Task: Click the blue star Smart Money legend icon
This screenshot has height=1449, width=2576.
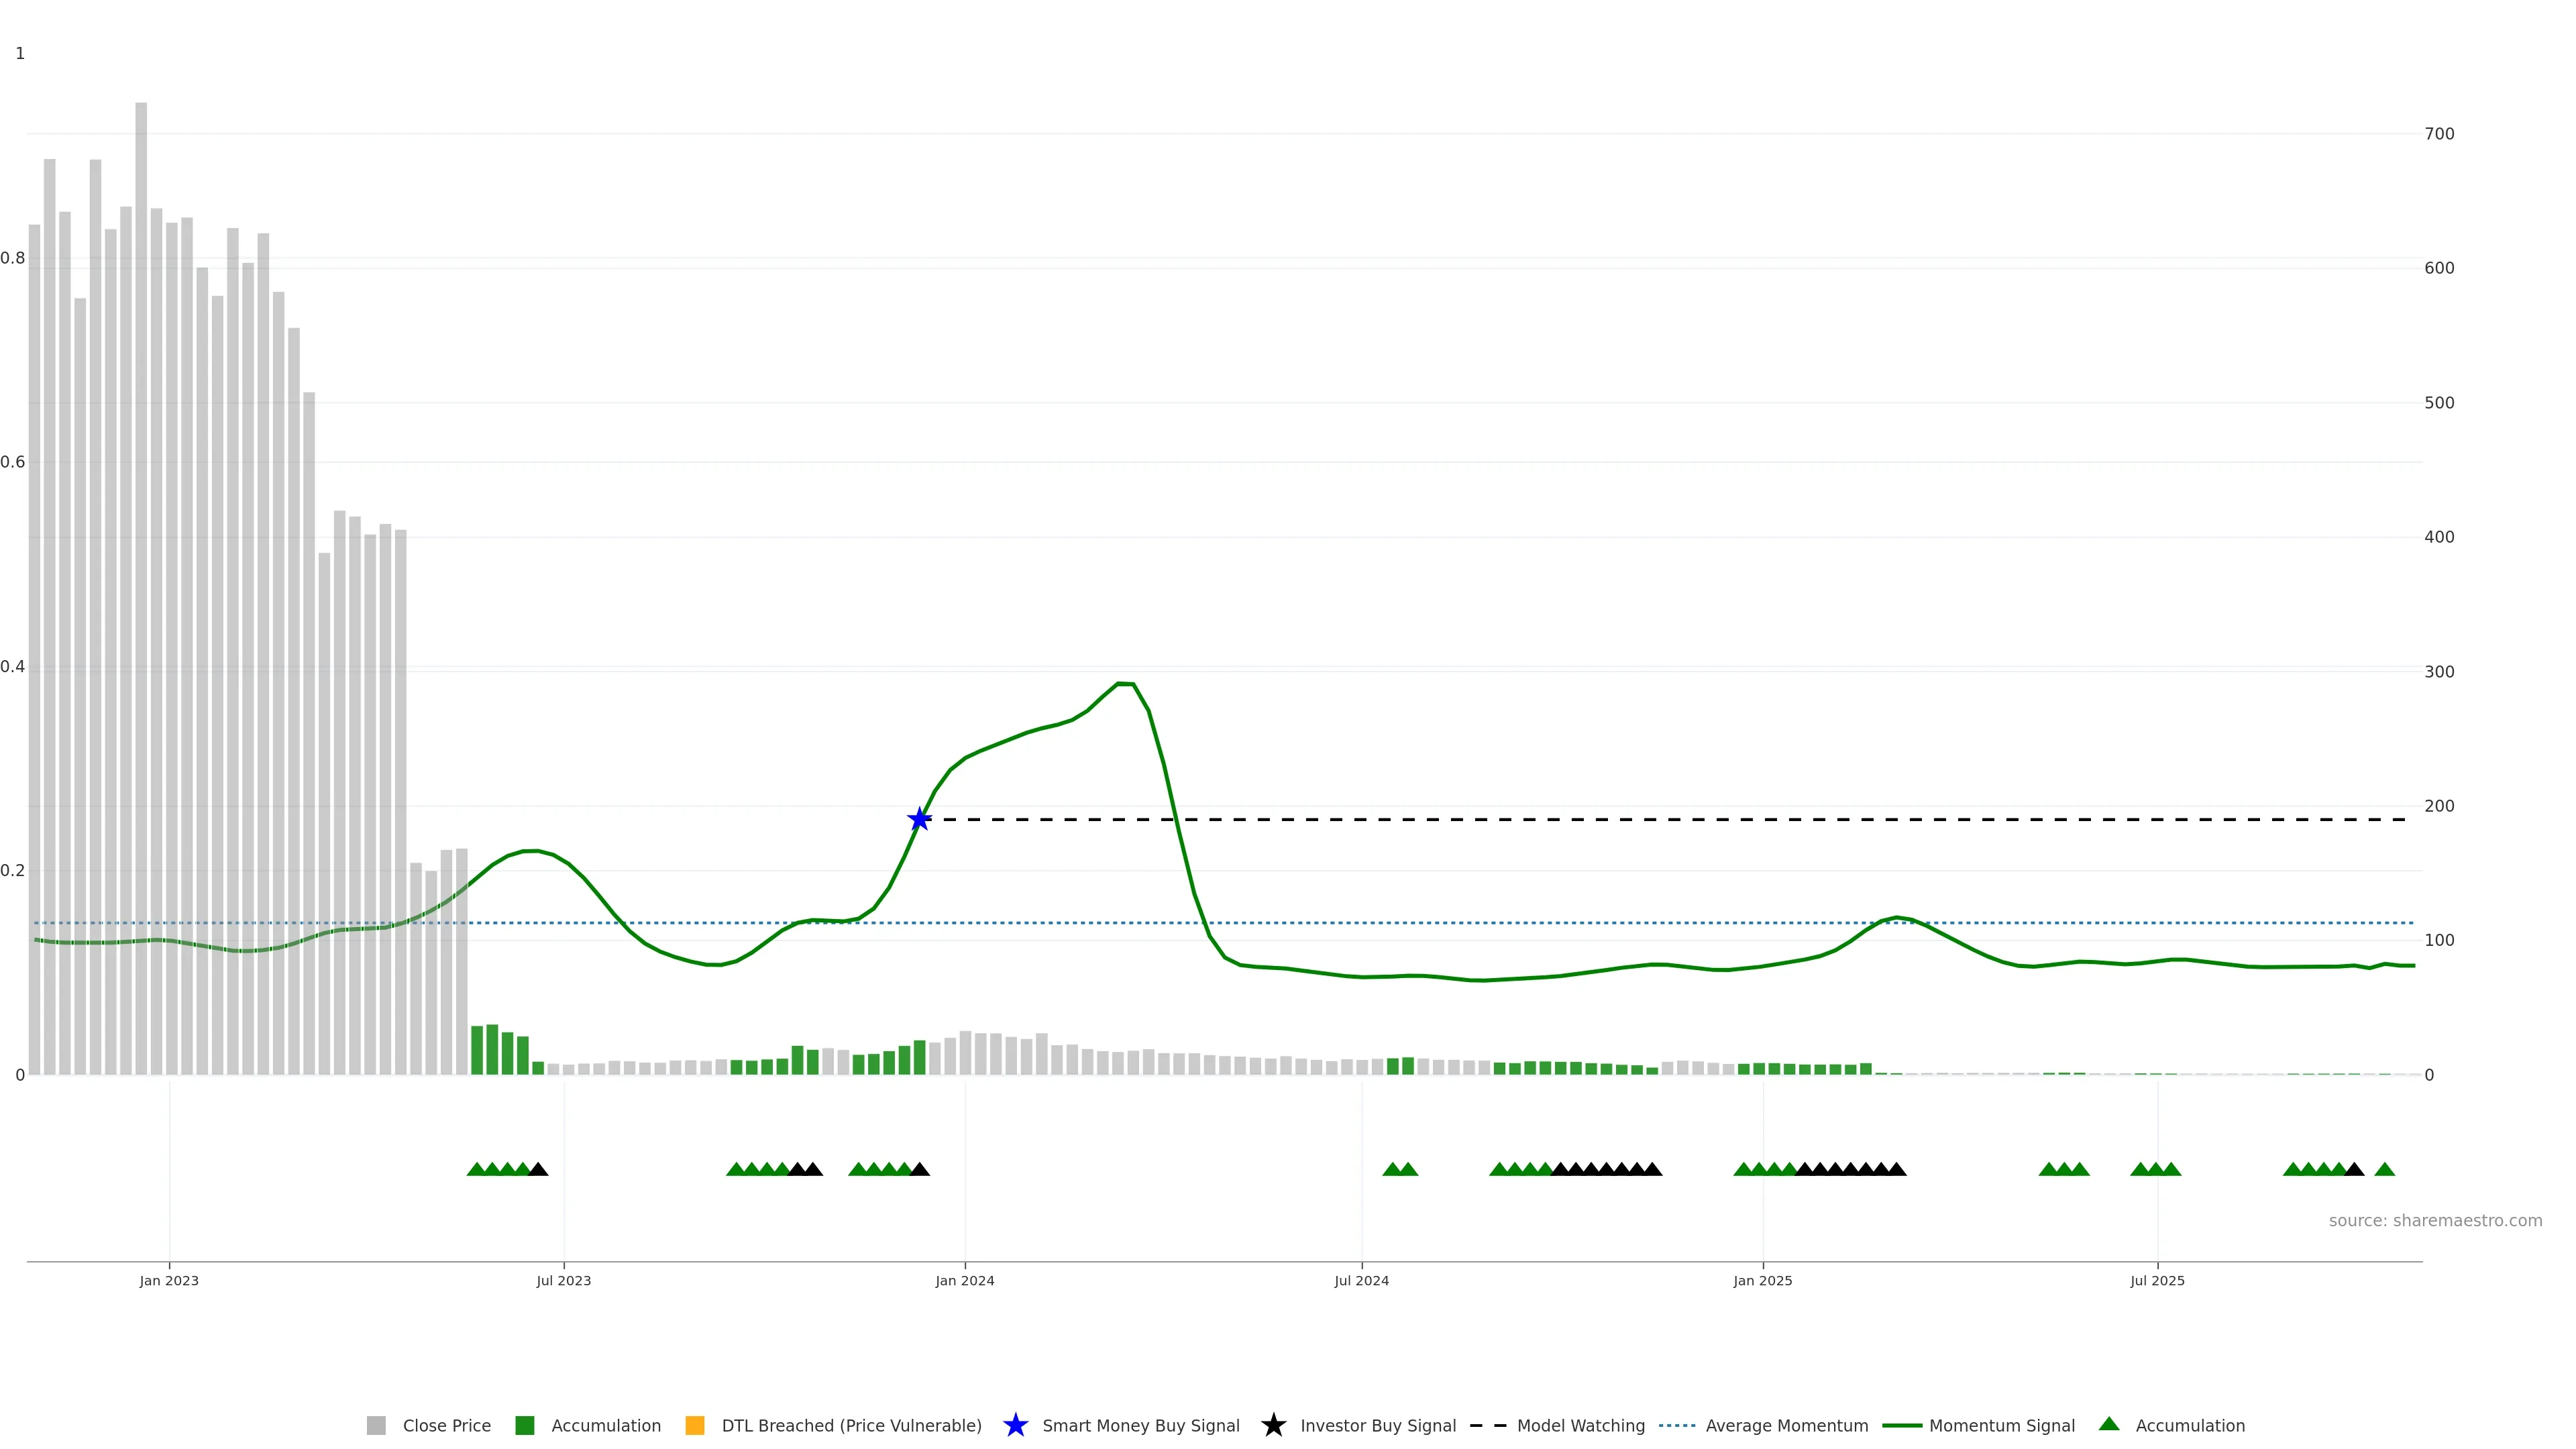Action: [1015, 1426]
